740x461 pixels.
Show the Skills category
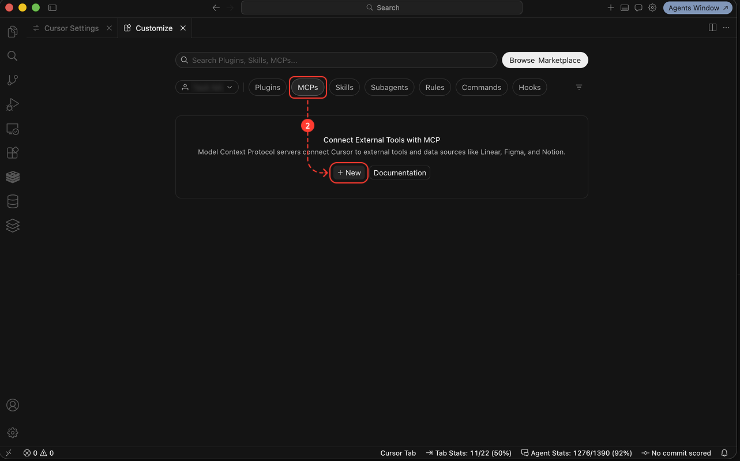pos(344,87)
